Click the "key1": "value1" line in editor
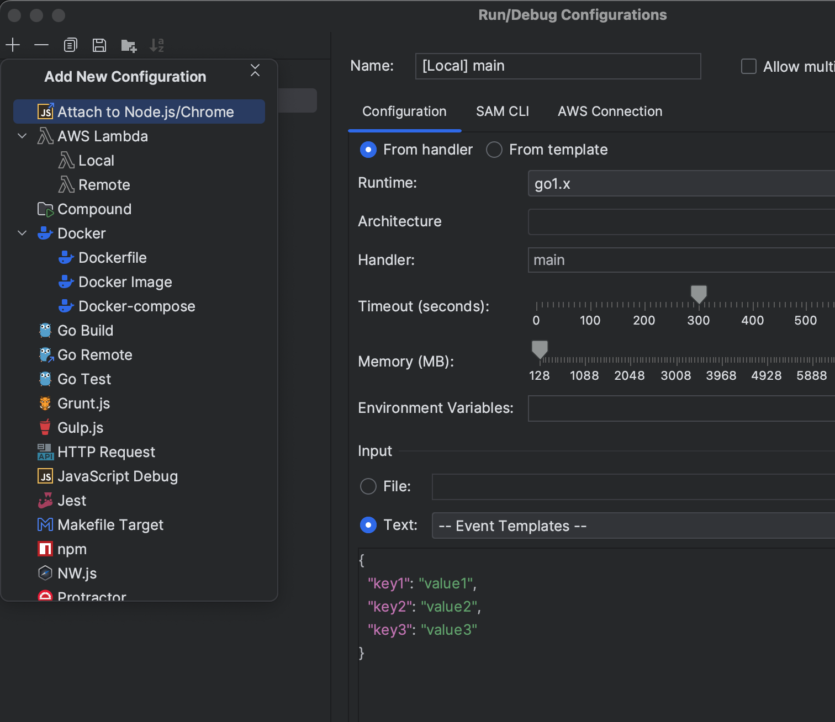Image resolution: width=835 pixels, height=722 pixels. [422, 583]
